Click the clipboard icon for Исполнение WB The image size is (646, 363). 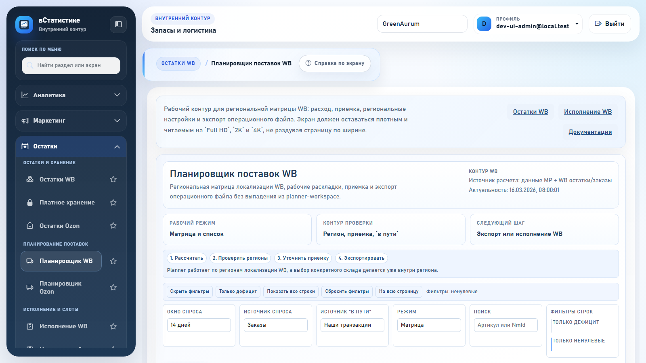pyautogui.click(x=30, y=326)
